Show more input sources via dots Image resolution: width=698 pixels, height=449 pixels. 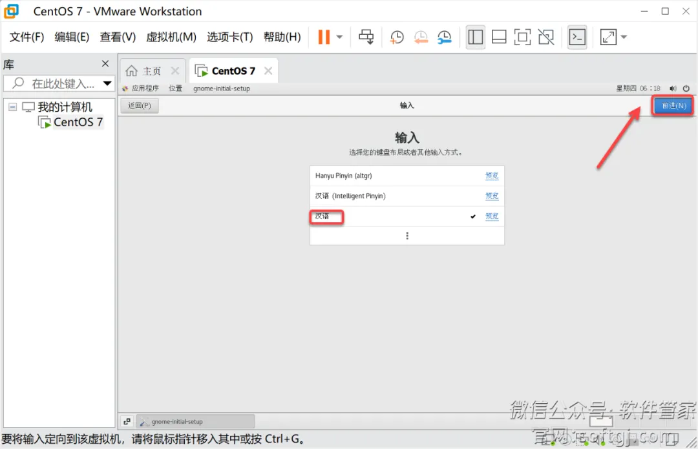[407, 236]
